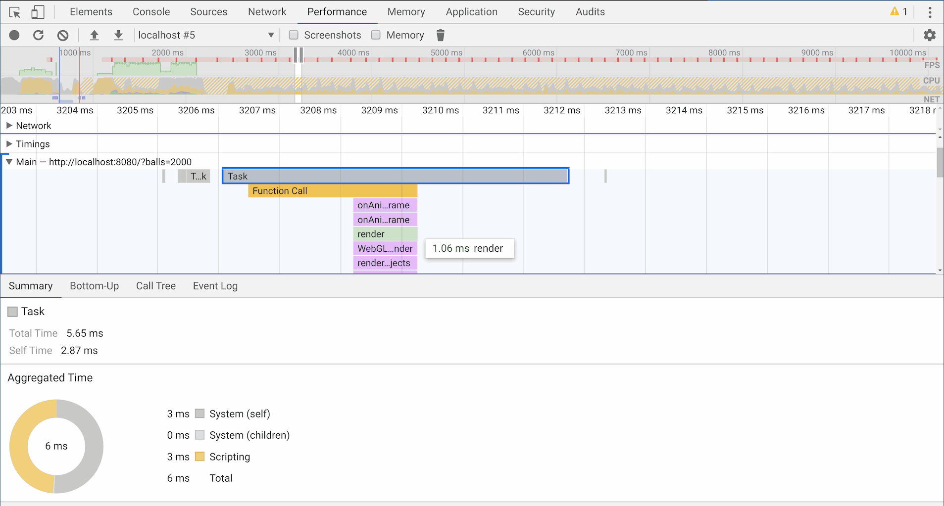Switch to the Bottom-Up tab
Screen dimensions: 944x506
(95, 286)
